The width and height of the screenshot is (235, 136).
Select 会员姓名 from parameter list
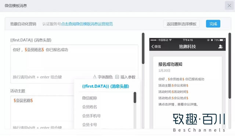pos(90,107)
